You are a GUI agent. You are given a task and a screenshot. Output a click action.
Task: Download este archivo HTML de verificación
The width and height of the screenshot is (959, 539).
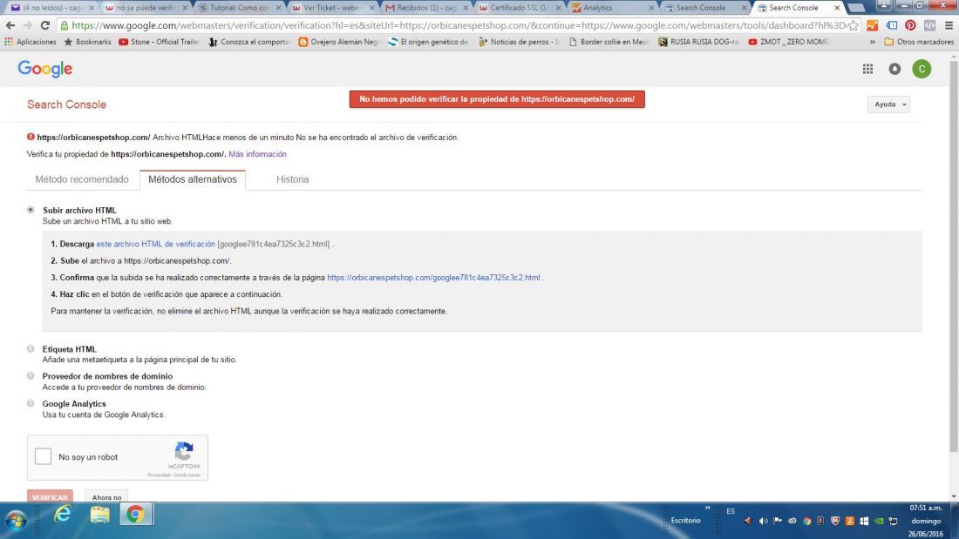(x=156, y=244)
